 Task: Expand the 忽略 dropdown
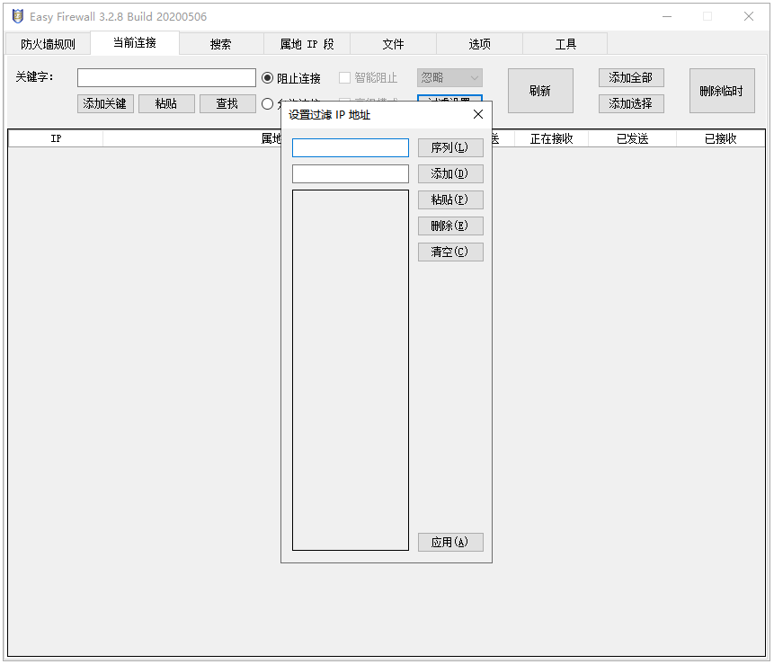(449, 77)
